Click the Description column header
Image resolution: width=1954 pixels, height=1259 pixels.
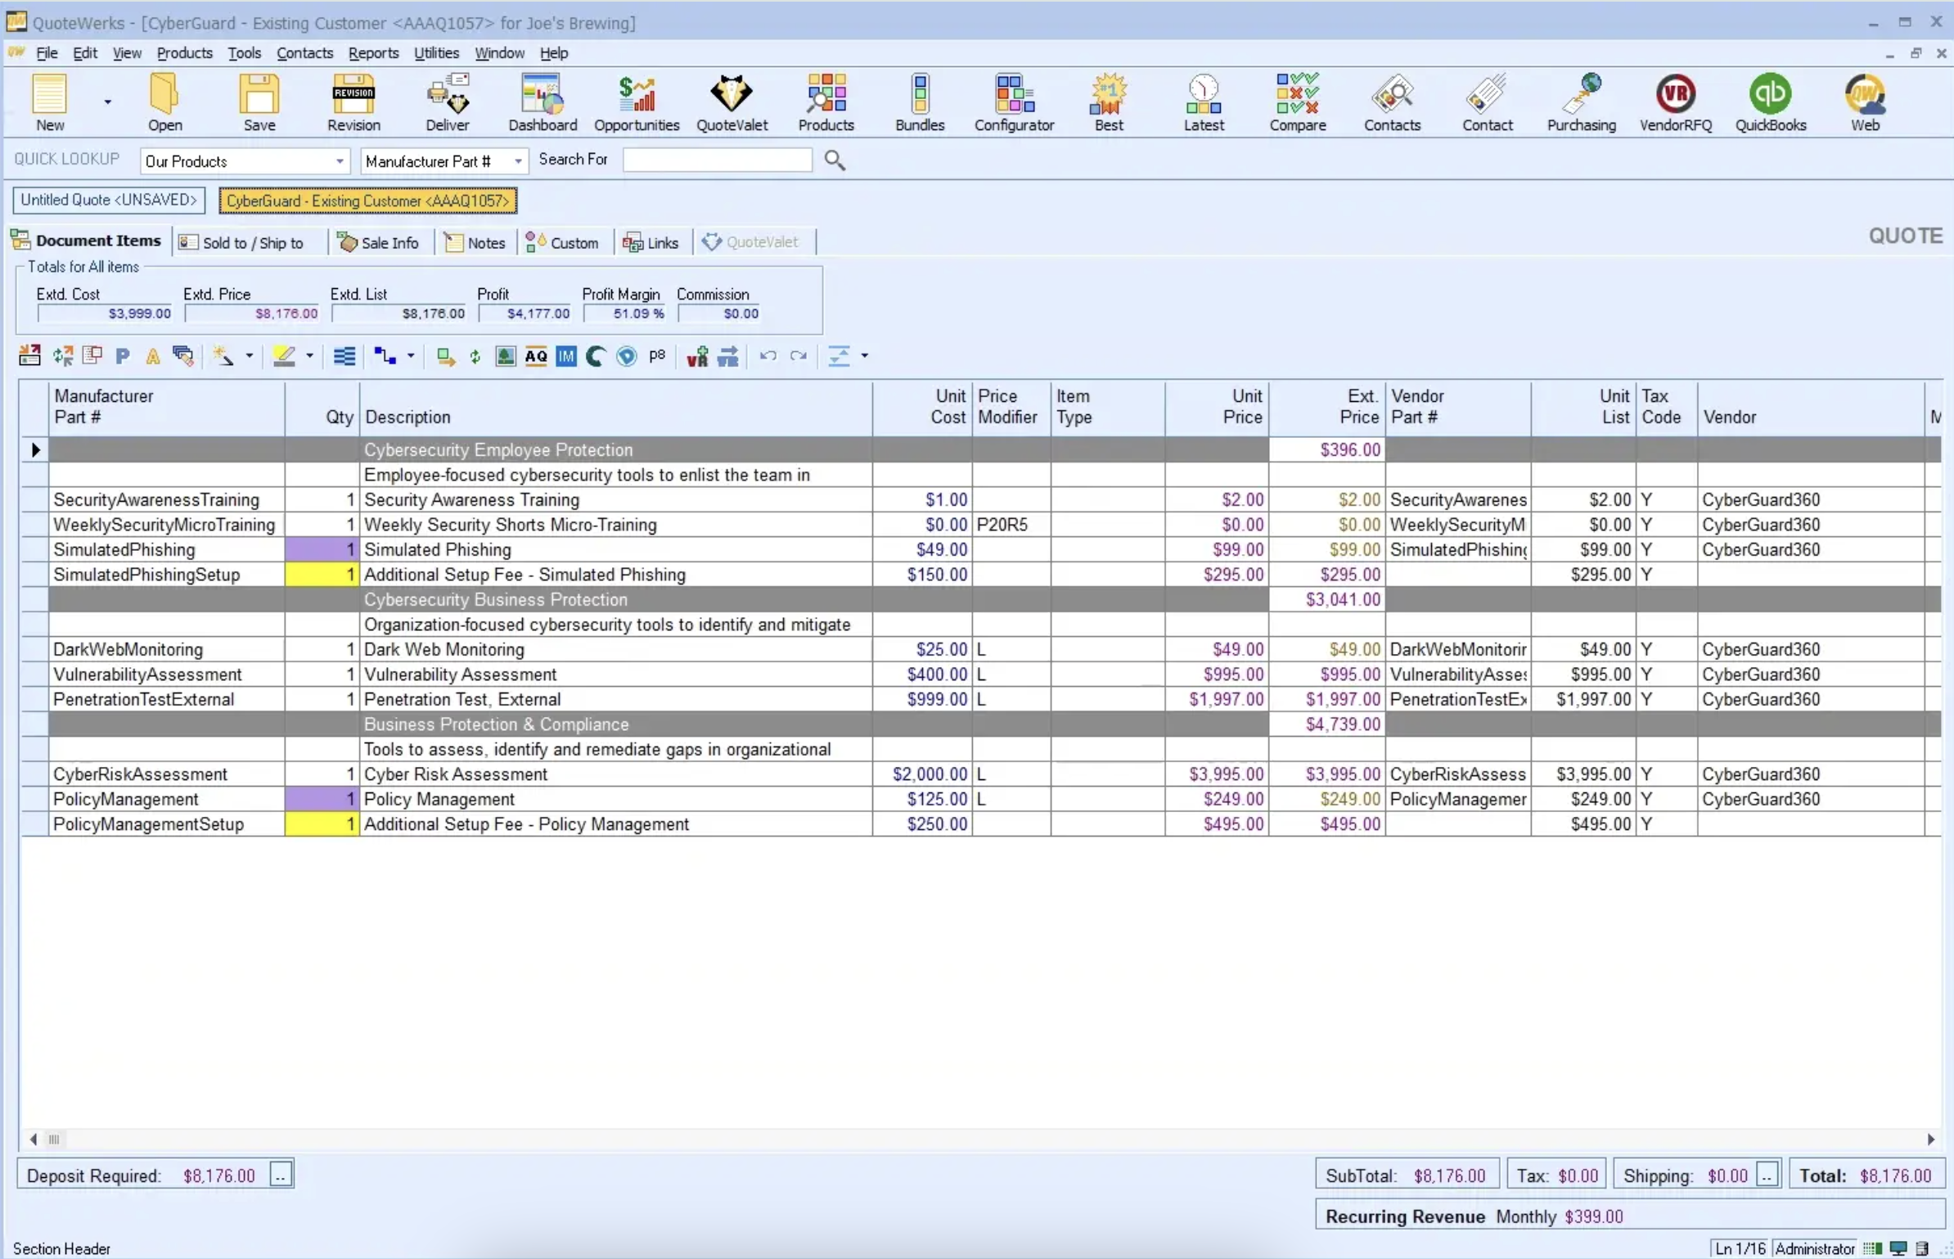[x=616, y=407]
